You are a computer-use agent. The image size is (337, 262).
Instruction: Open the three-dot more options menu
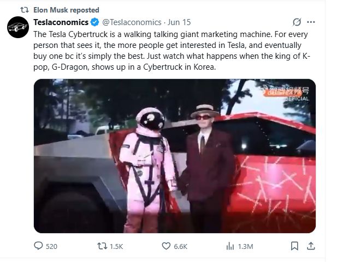click(311, 22)
